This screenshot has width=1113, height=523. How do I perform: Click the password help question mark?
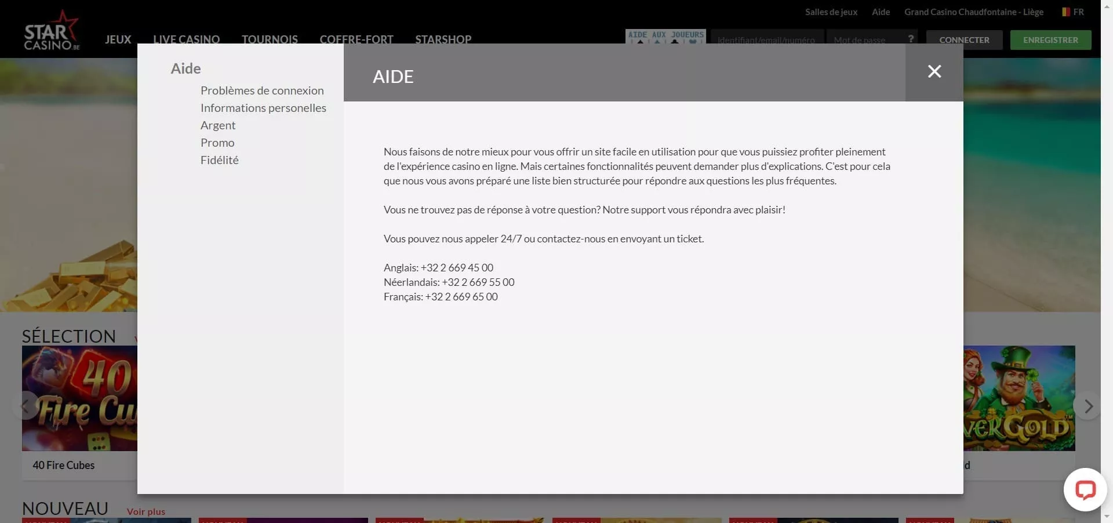[x=911, y=39]
